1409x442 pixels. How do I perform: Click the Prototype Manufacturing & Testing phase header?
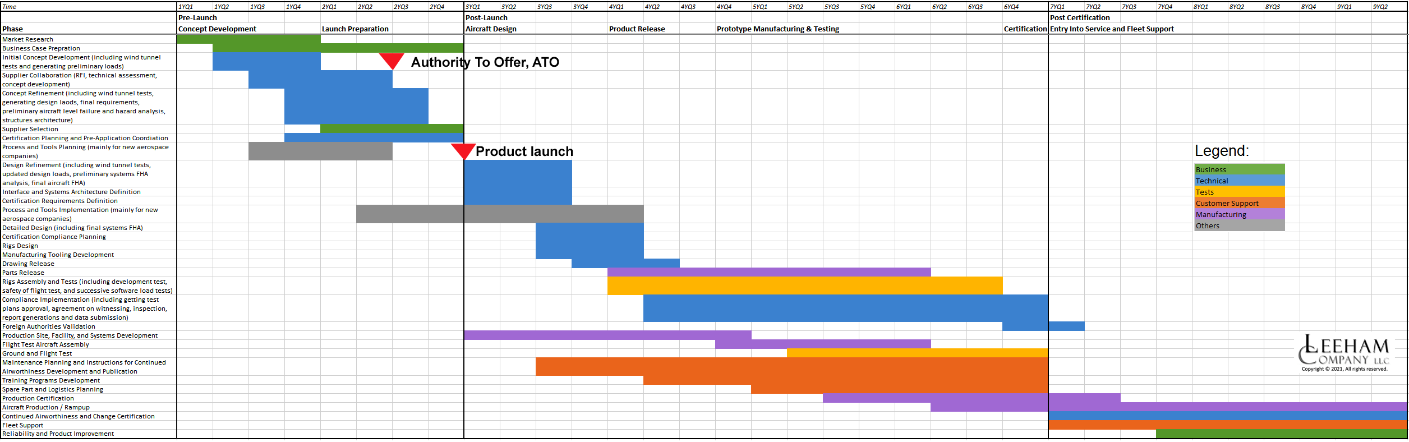(x=778, y=29)
